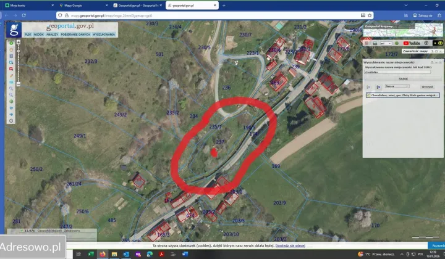Open the WYSZUKIWANIA menu
445x259 pixels.
click(x=104, y=35)
